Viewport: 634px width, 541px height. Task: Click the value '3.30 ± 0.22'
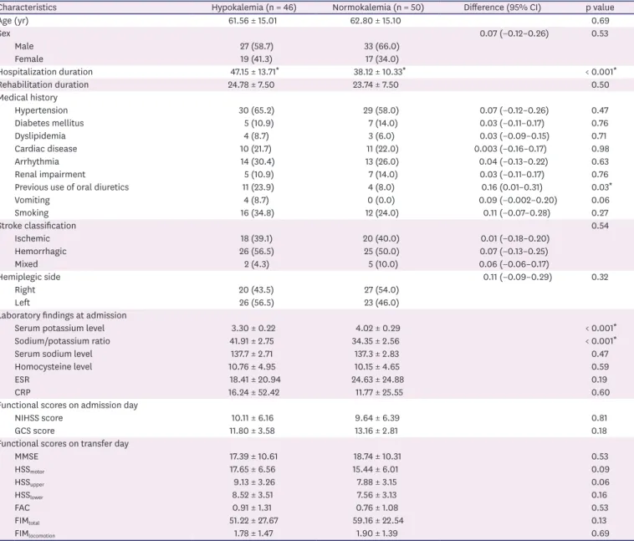[253, 329]
